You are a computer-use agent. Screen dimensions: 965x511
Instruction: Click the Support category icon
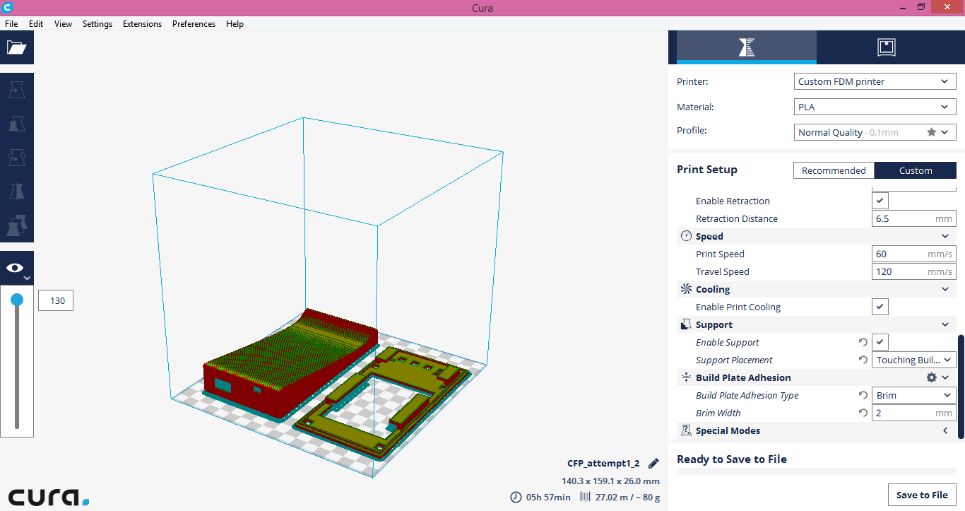point(686,324)
